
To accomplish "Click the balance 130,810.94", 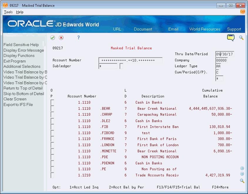I will (x=220, y=127).
